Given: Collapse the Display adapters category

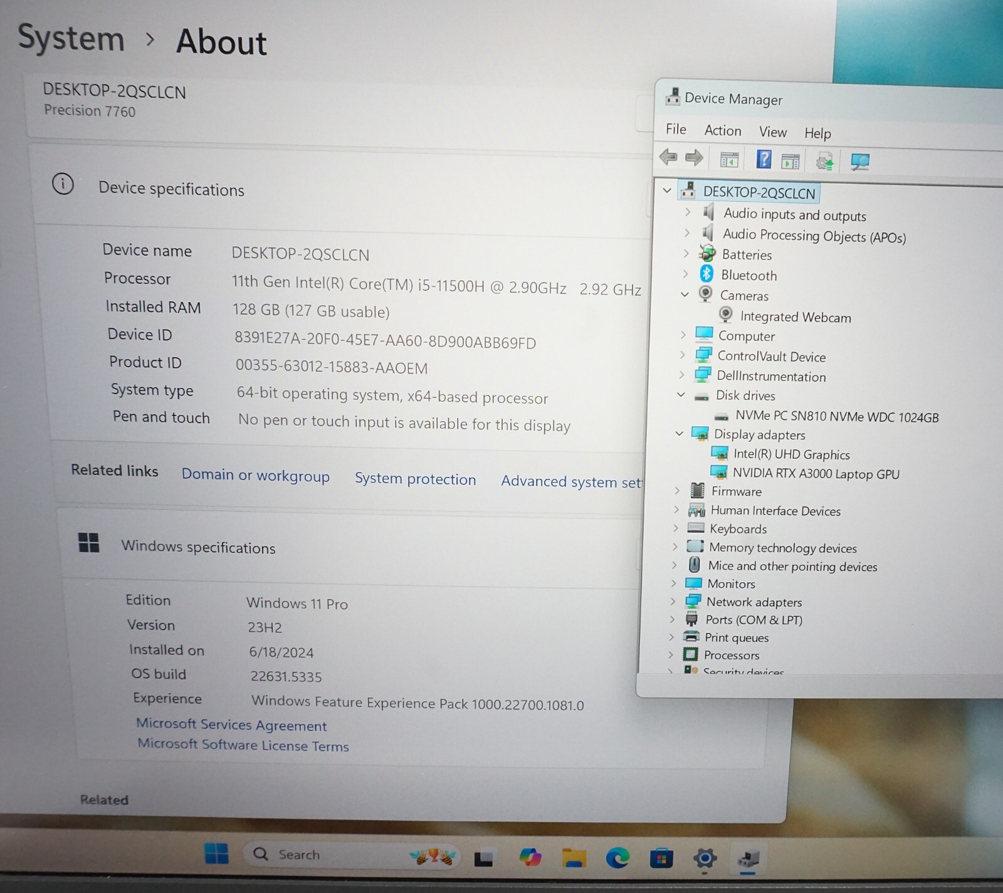Looking at the screenshot, I should (x=679, y=433).
